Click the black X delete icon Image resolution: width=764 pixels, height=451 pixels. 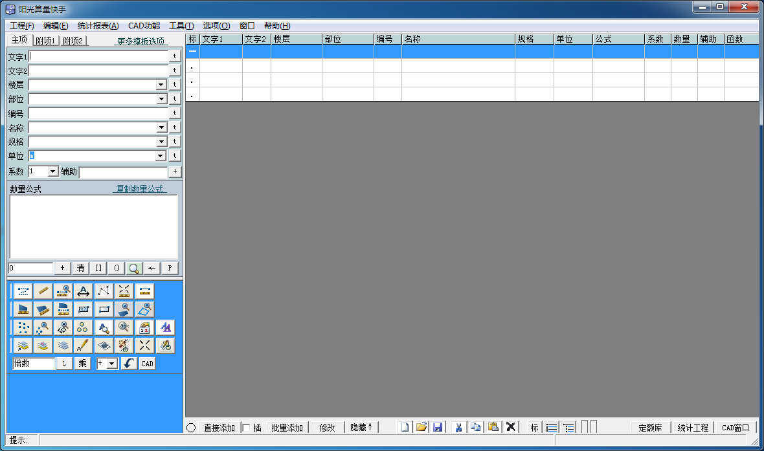(x=511, y=427)
